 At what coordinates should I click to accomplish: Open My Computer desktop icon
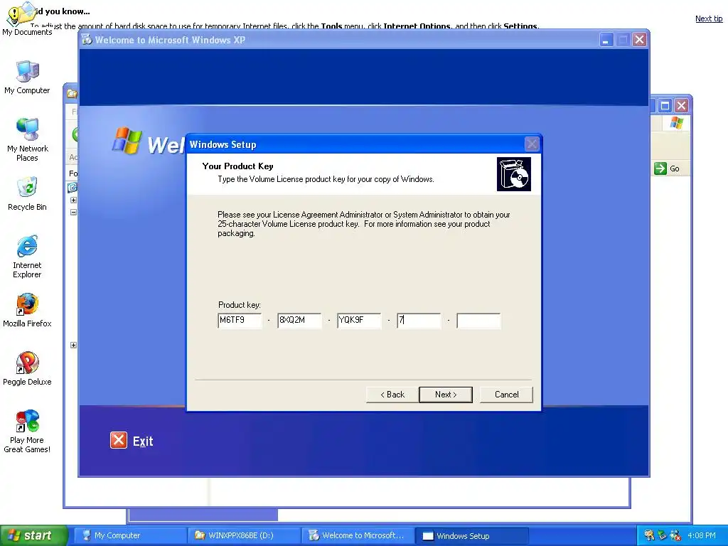(x=27, y=77)
